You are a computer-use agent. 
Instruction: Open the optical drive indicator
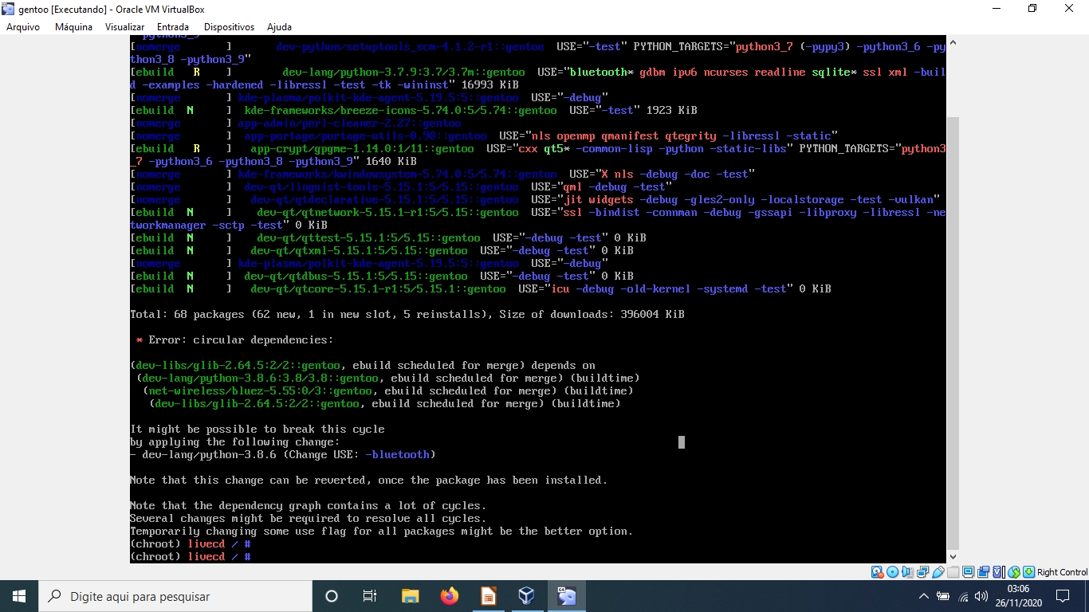pyautogui.click(x=893, y=572)
